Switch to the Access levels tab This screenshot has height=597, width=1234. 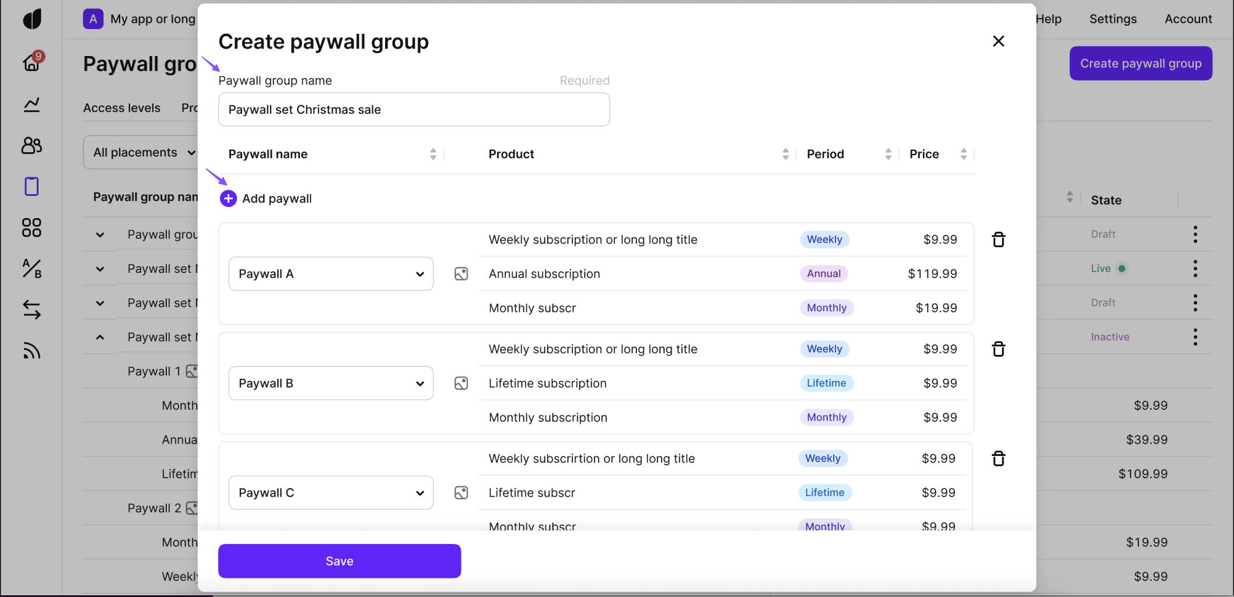(x=121, y=108)
